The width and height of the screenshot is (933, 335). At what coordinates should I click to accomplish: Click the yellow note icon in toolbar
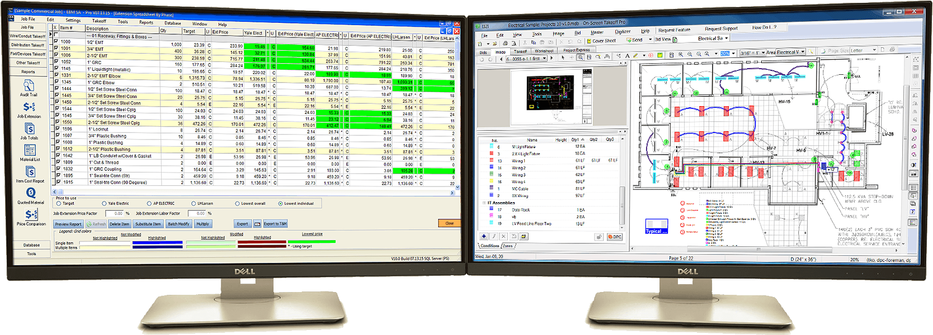tap(660, 55)
